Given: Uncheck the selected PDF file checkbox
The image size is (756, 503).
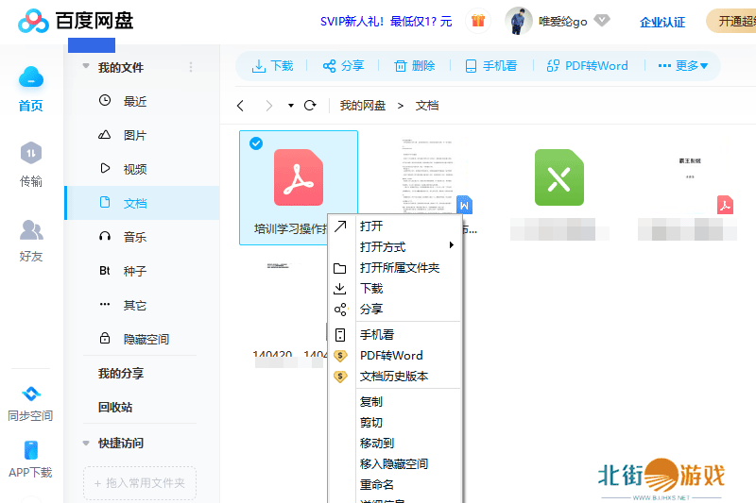Looking at the screenshot, I should 255,143.
